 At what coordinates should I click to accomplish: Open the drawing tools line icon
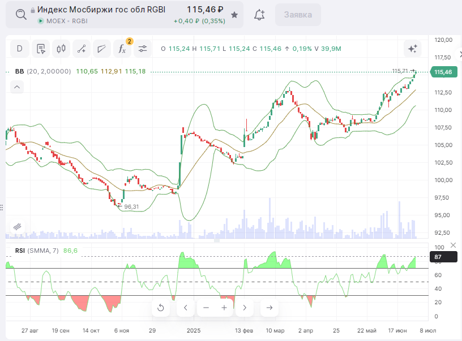click(x=82, y=49)
